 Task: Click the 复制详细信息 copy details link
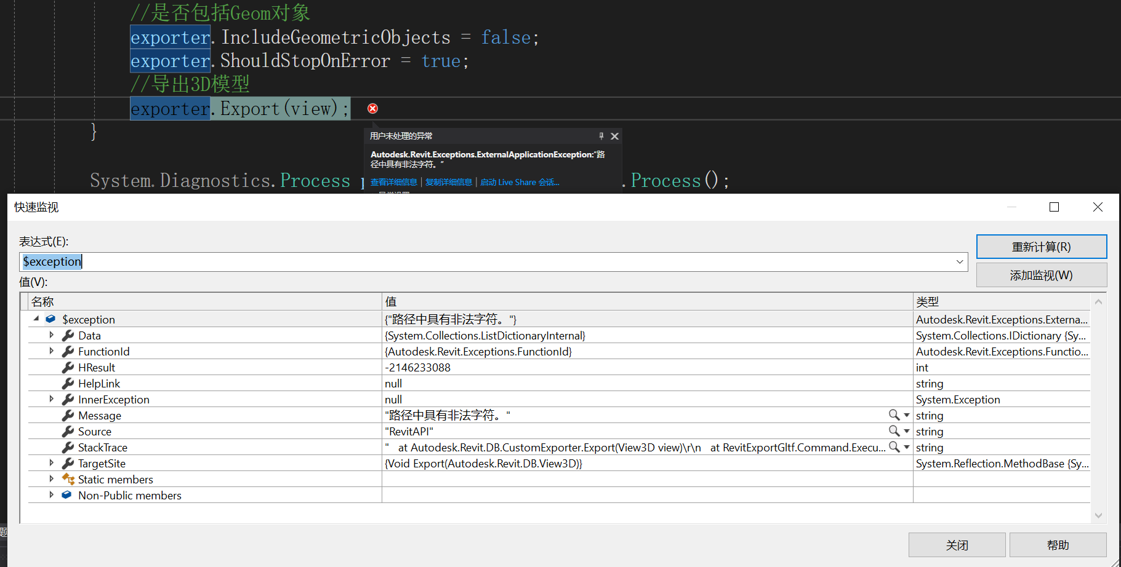(x=449, y=182)
